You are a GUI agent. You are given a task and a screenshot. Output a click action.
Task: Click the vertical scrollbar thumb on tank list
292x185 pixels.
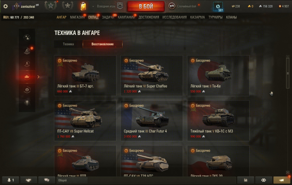point(288,73)
